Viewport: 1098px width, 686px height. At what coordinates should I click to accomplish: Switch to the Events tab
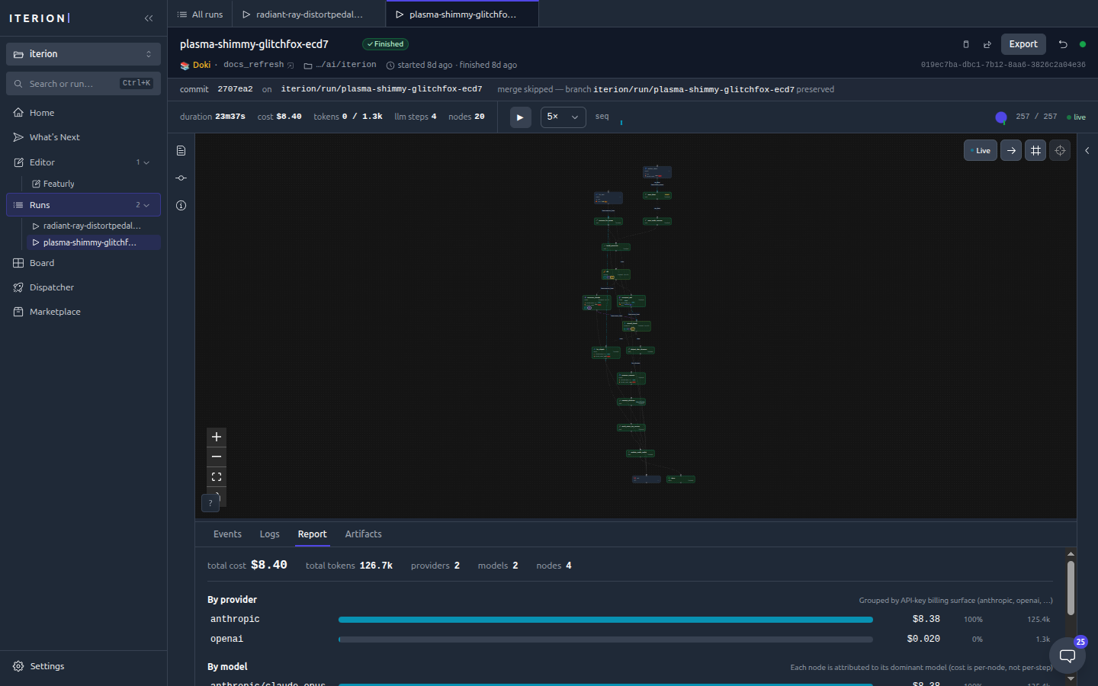227,534
